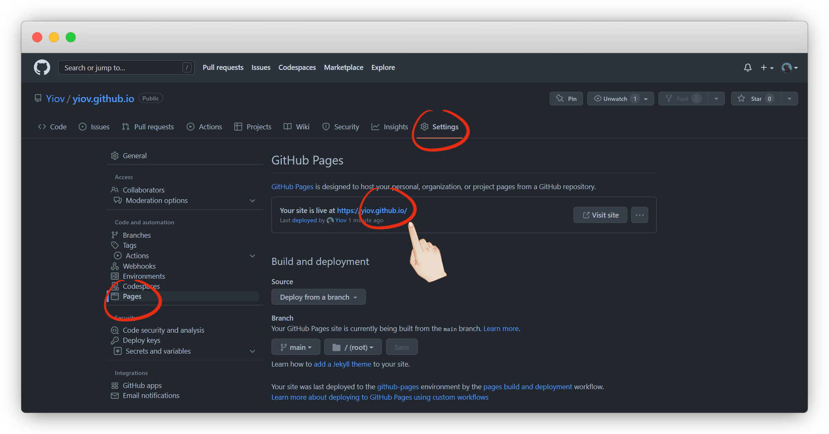829x434 pixels.
Task: Expand Moderation options in sidebar
Action: pos(252,200)
